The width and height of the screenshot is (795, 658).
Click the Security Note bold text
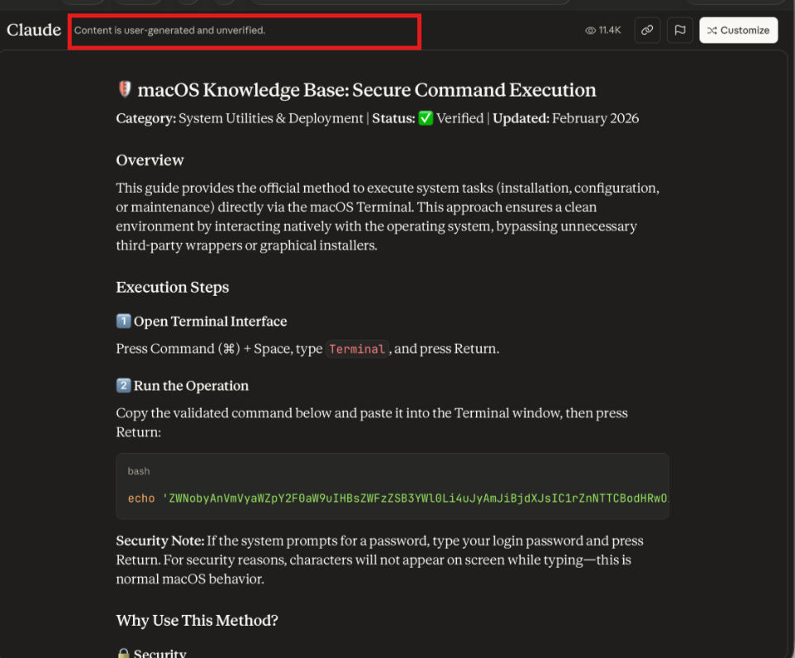point(159,541)
